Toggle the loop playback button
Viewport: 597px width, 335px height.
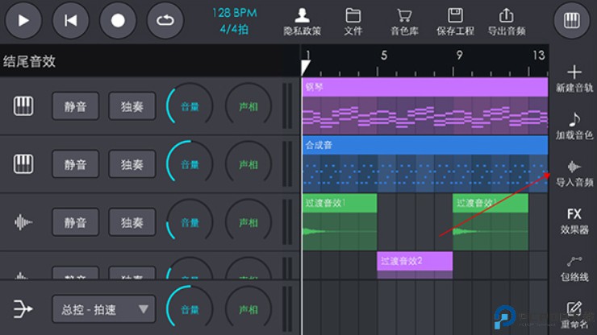click(x=165, y=21)
